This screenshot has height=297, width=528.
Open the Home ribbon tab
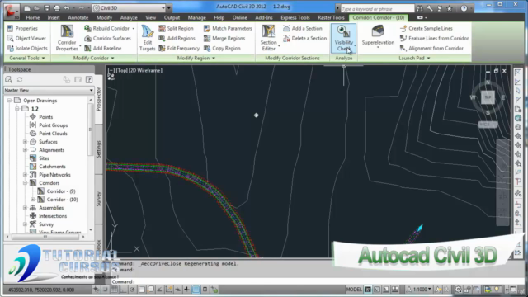click(33, 17)
